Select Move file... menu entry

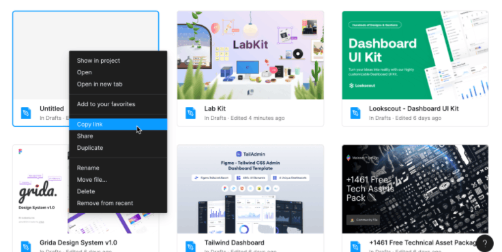point(118,179)
